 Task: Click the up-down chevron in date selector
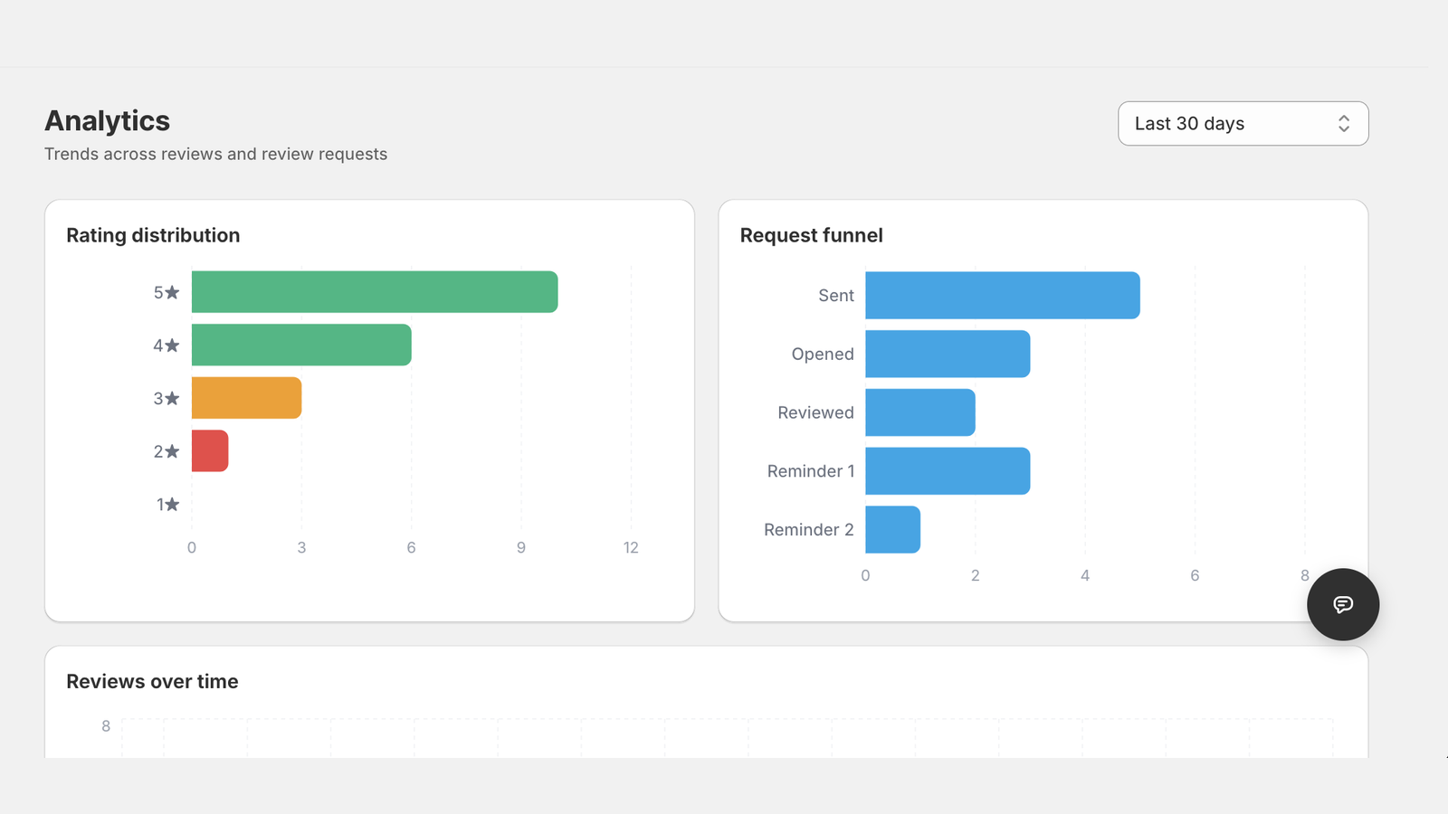pos(1344,124)
